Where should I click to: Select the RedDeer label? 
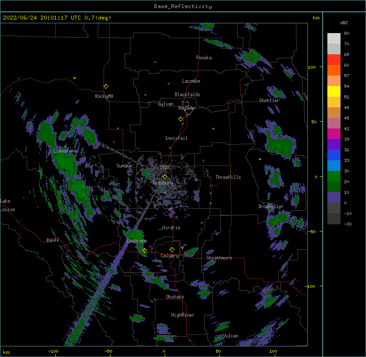tap(187, 109)
